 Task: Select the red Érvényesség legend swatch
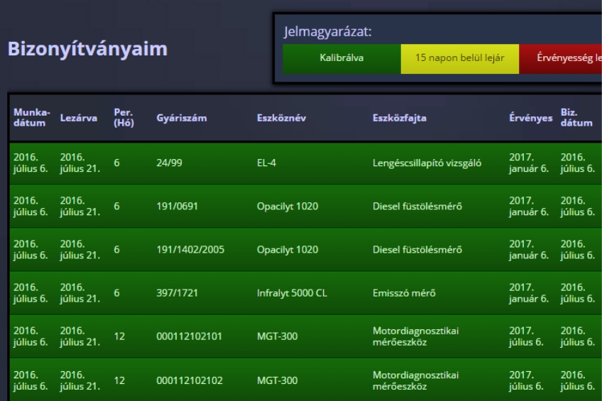click(560, 59)
